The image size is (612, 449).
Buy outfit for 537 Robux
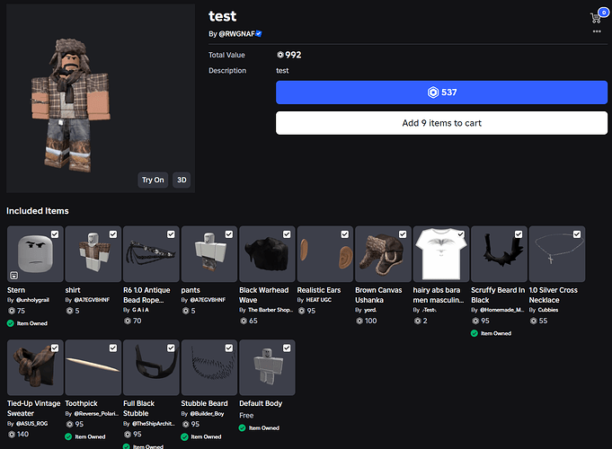tap(441, 92)
